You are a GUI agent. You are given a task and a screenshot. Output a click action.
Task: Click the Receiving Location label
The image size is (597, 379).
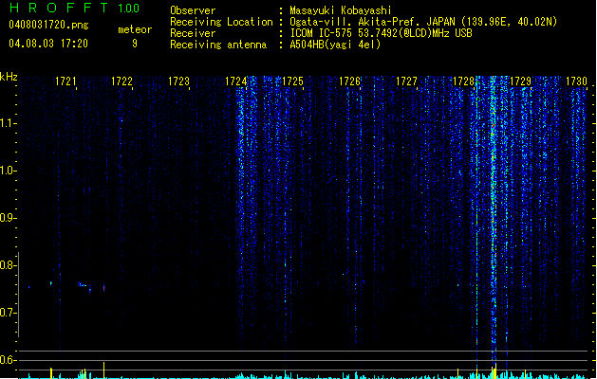coord(221,22)
